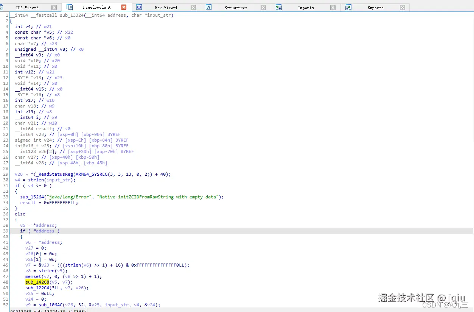Click the Pseudocode-A tab icon

69,7
